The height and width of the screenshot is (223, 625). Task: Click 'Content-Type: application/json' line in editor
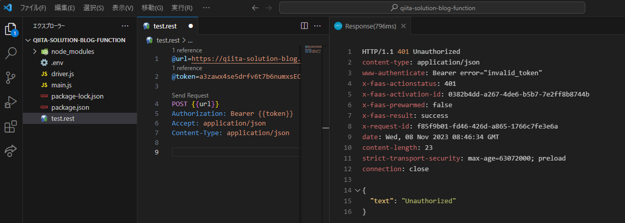(230, 133)
